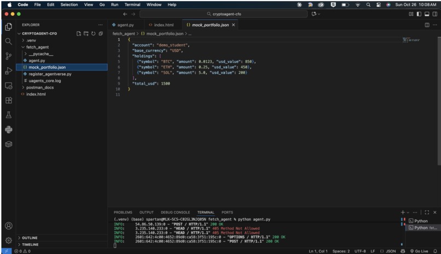Maximize the terminal panel

point(427,212)
